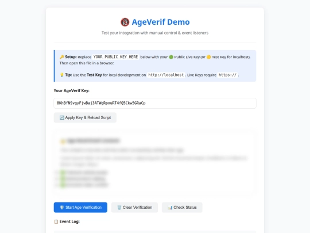Click the bar chart icon on Check Status
This screenshot has width=310, height=233.
[170, 208]
